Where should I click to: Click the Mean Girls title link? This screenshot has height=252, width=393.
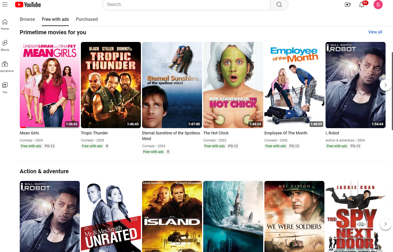[29, 133]
